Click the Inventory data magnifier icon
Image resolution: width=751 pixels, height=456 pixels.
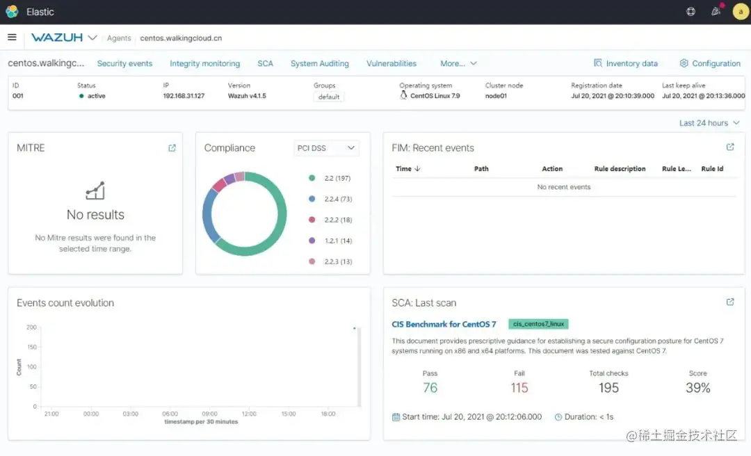point(598,63)
